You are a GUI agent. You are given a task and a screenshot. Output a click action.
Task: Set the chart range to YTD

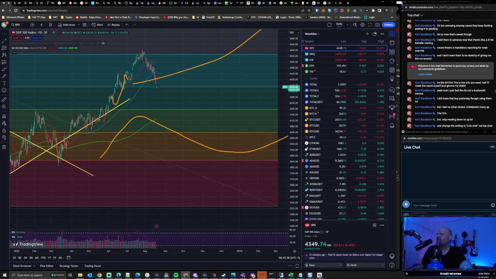(x=43, y=258)
